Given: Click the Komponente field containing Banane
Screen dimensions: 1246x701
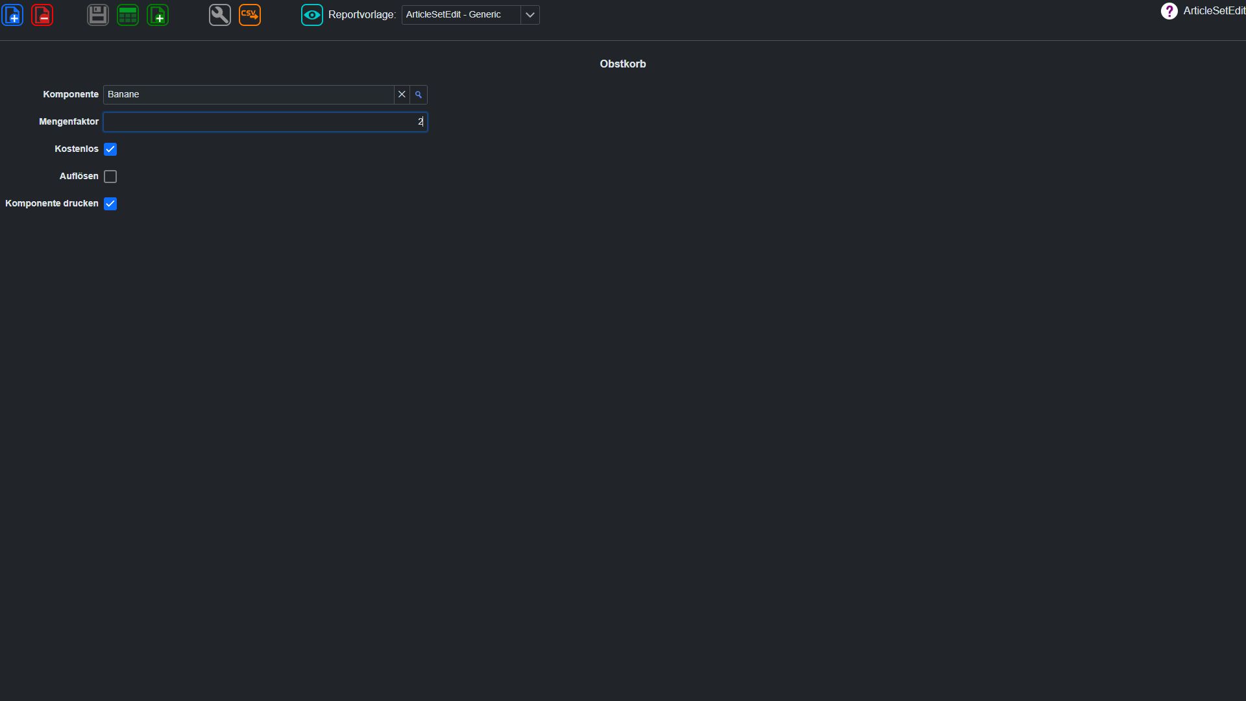Looking at the screenshot, I should [x=249, y=95].
